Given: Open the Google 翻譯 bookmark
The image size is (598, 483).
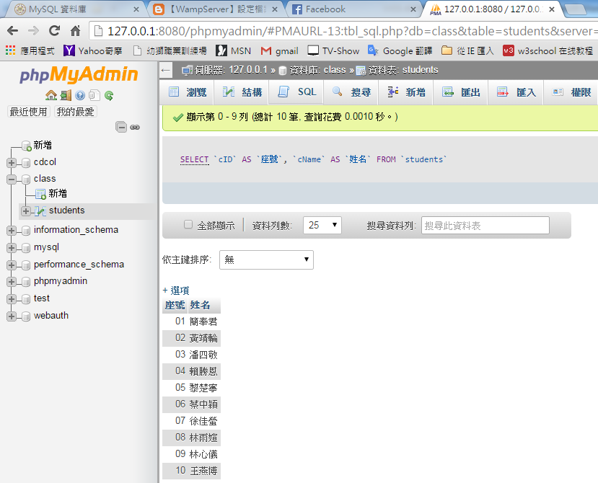Looking at the screenshot, I should click(x=400, y=50).
